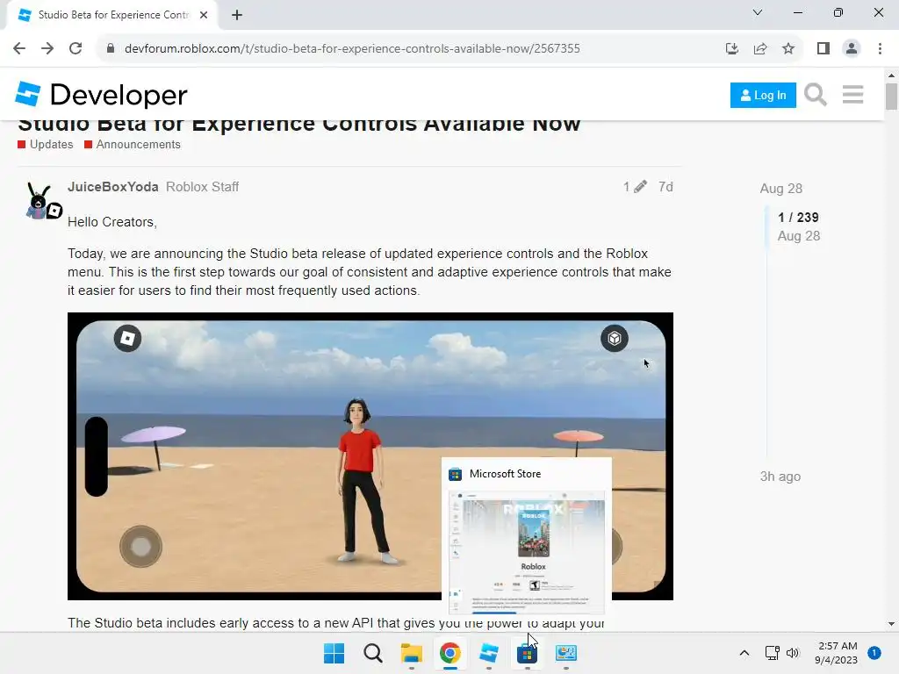
Task: Install app icon in address bar
Action: click(x=731, y=49)
